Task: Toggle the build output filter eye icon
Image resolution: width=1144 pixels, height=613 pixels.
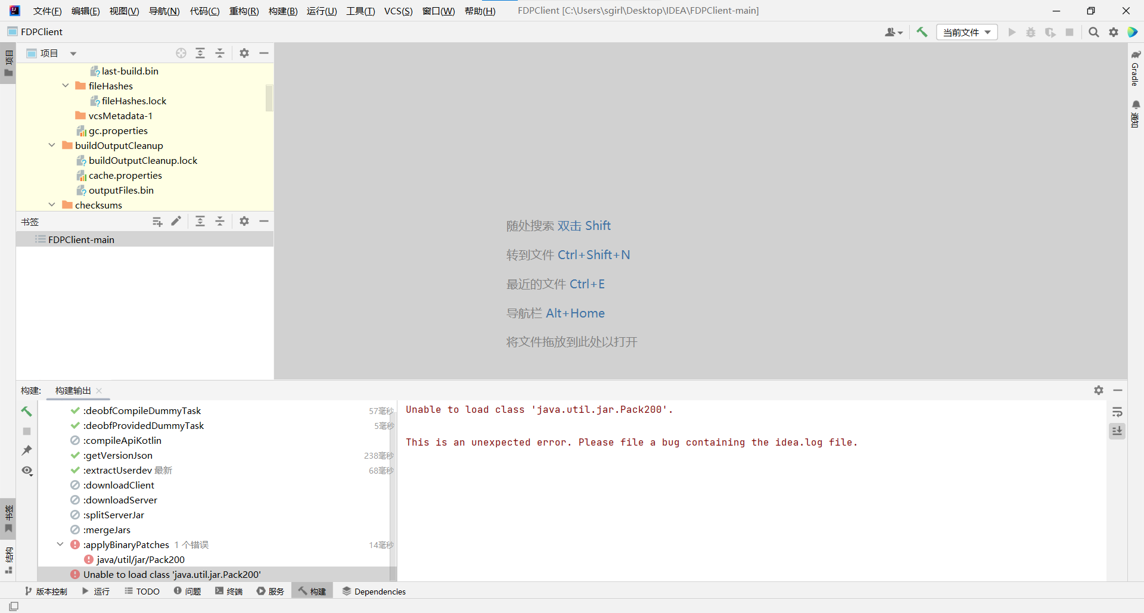Action: (27, 471)
